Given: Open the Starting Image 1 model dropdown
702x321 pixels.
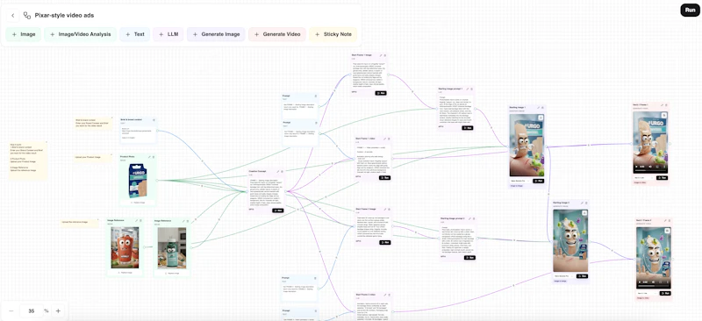Looking at the screenshot, I should (520, 181).
